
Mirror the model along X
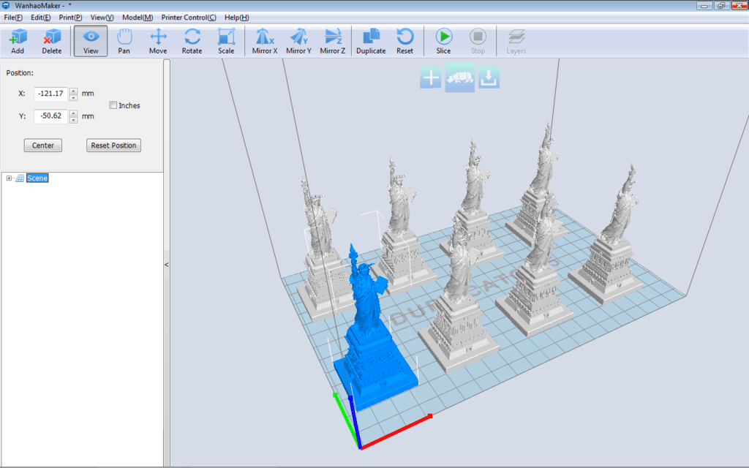[x=265, y=41]
